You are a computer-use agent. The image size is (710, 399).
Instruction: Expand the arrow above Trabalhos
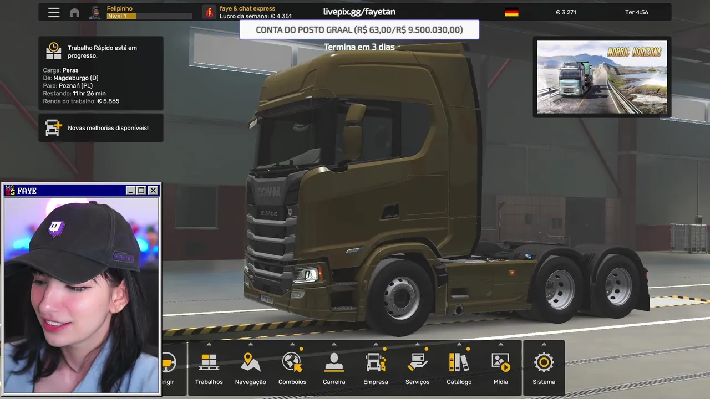tap(209, 344)
